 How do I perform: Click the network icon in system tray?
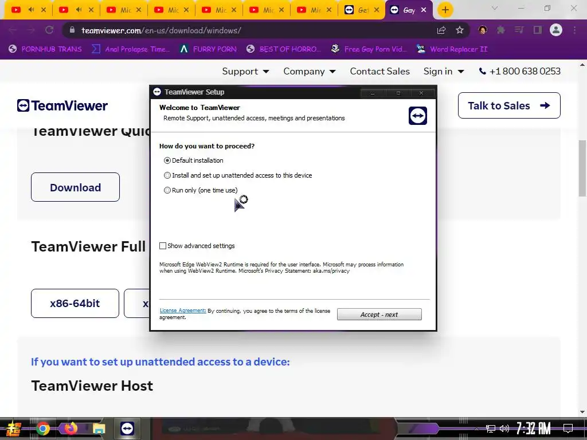pos(490,429)
